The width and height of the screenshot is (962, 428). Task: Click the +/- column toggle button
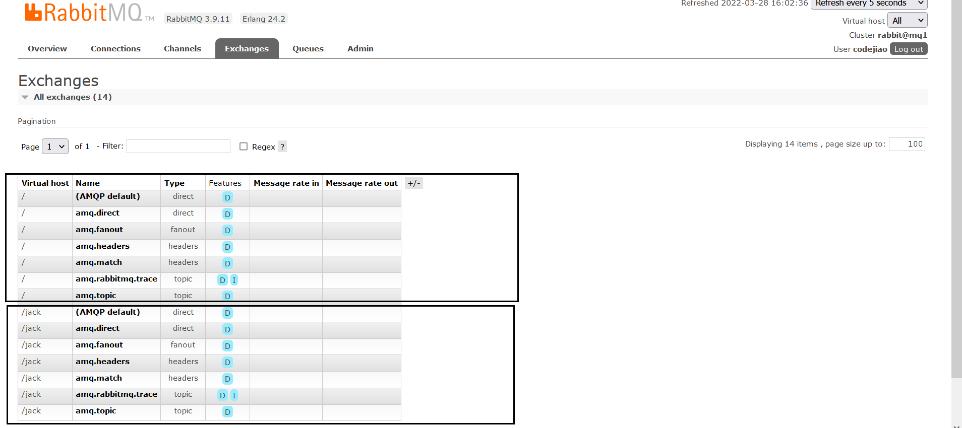(x=414, y=183)
